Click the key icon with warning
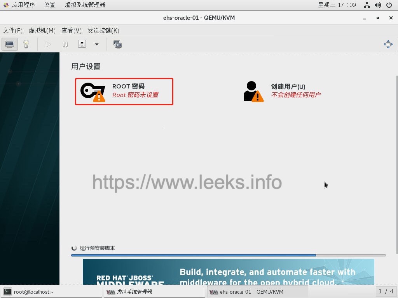Viewport: 398px width, 298px height. tap(93, 92)
